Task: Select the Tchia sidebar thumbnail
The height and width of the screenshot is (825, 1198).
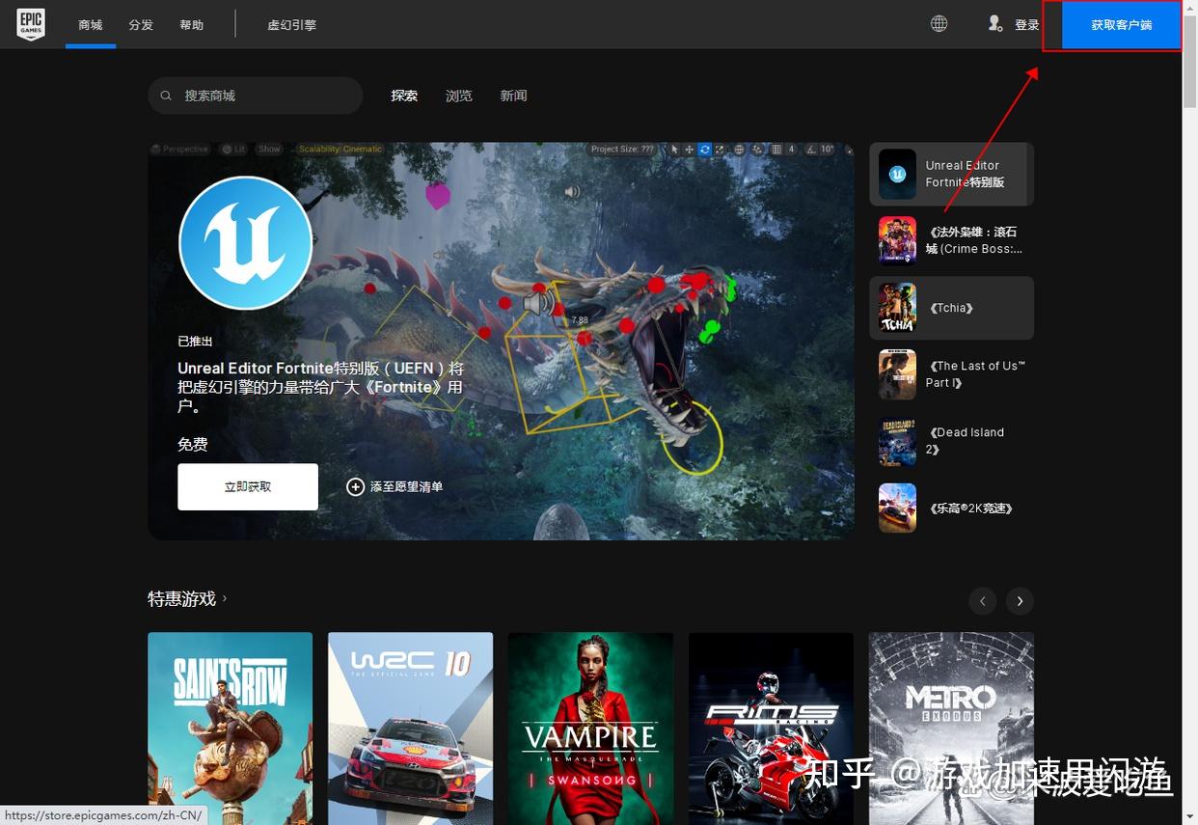Action: tap(897, 308)
